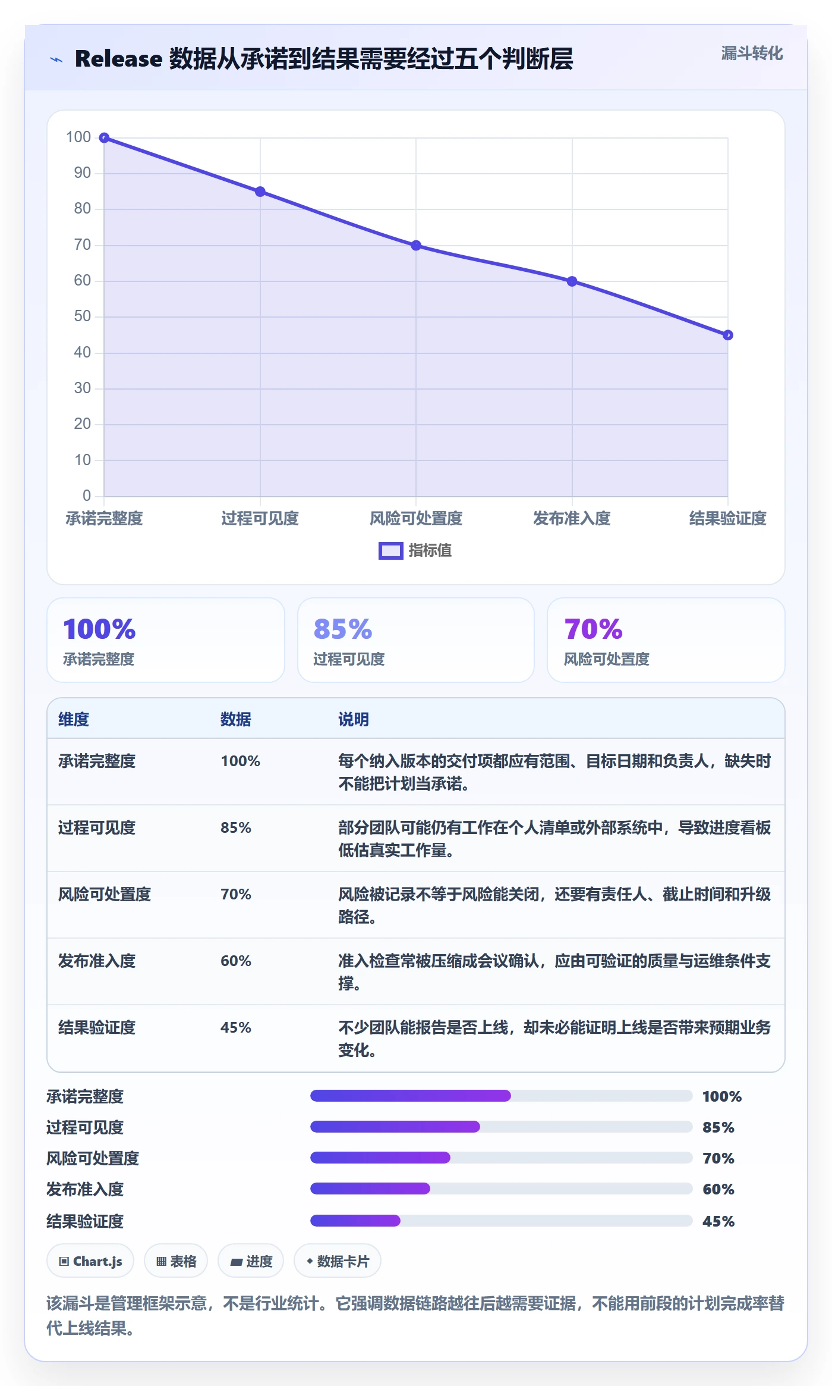Open the 100% 承诺完整度 stat card
The width and height of the screenshot is (832, 1386).
166,640
